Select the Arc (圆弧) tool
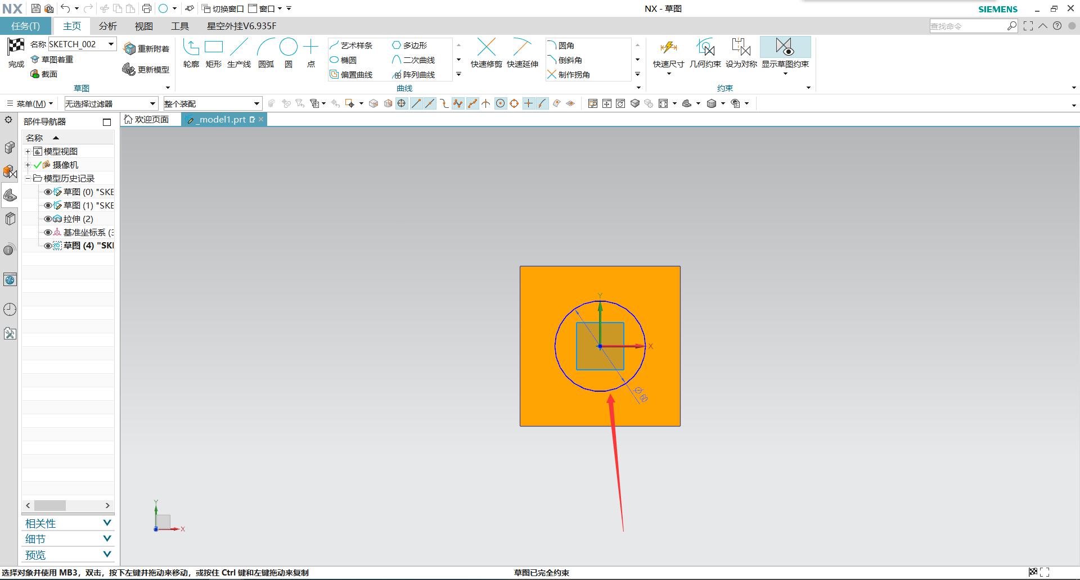1080x580 pixels. click(266, 54)
